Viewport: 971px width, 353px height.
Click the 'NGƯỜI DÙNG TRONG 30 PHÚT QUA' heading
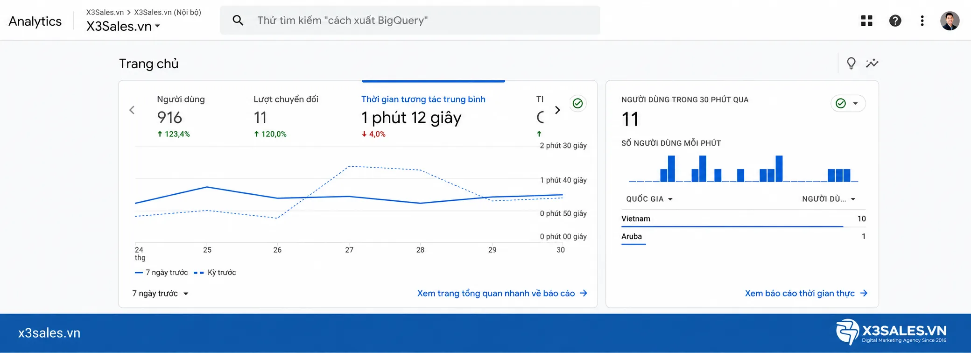(685, 99)
